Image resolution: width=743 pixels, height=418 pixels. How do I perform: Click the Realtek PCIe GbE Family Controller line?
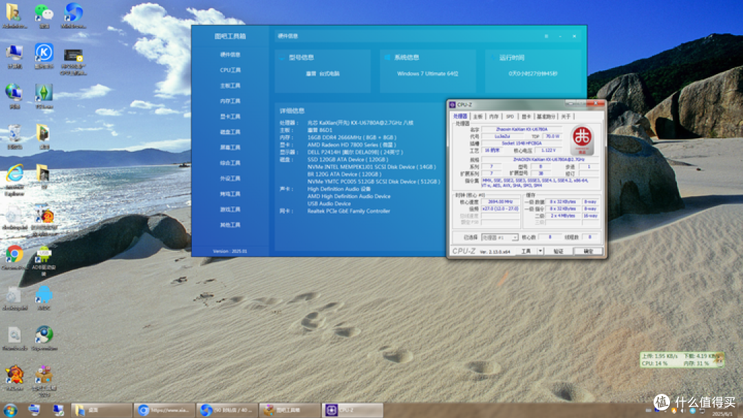coord(349,211)
